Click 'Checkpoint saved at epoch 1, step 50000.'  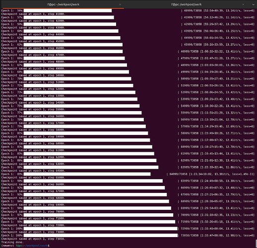click(x=33, y=75)
